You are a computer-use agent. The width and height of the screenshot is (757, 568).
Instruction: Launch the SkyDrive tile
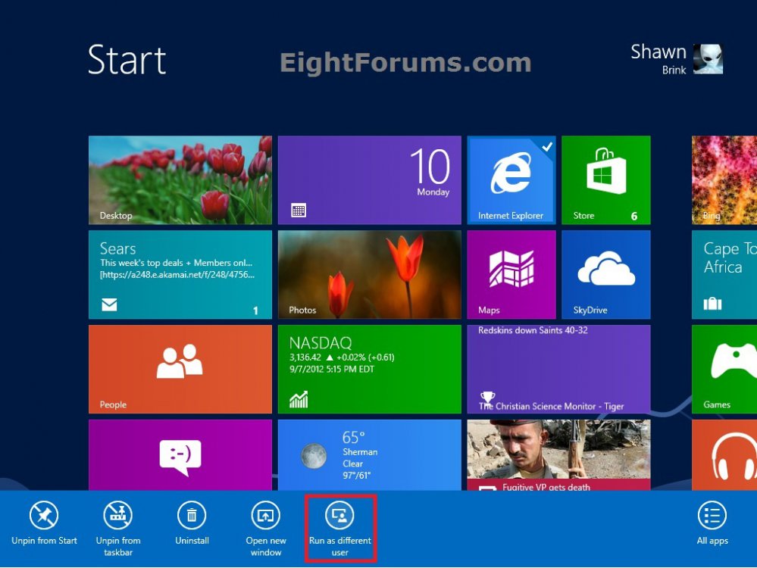click(605, 274)
